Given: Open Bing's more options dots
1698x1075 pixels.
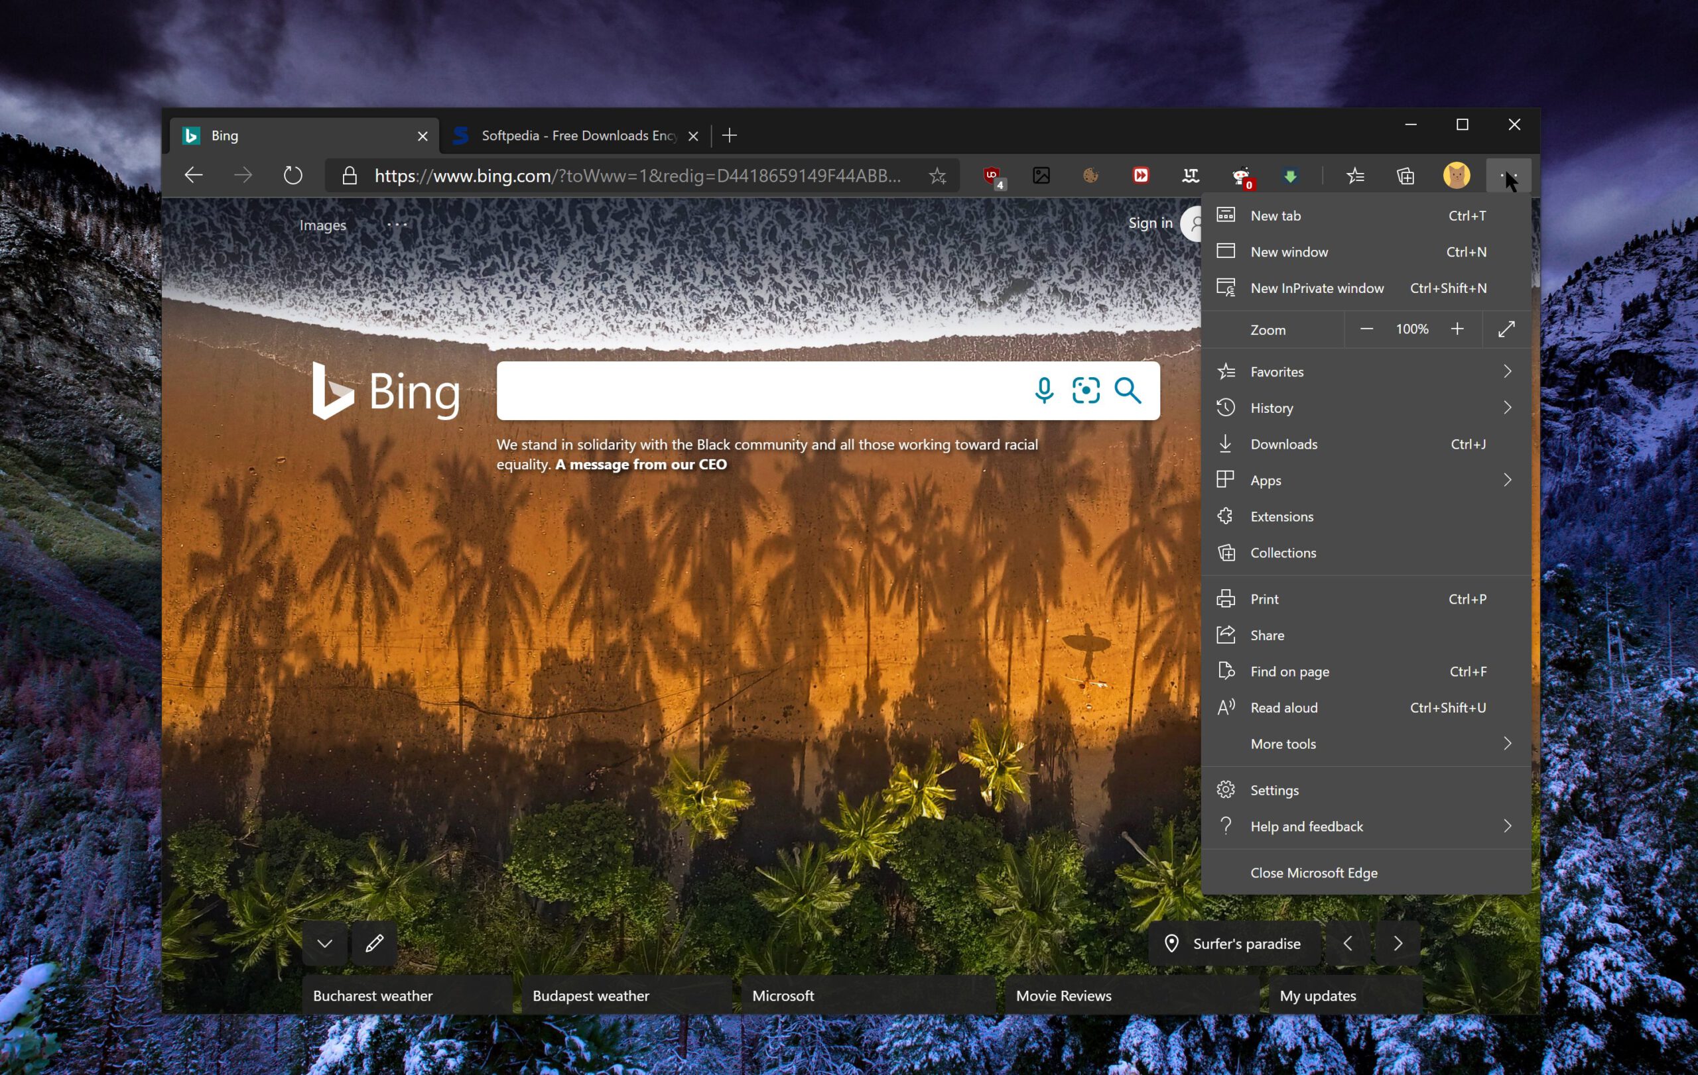Looking at the screenshot, I should click(397, 224).
